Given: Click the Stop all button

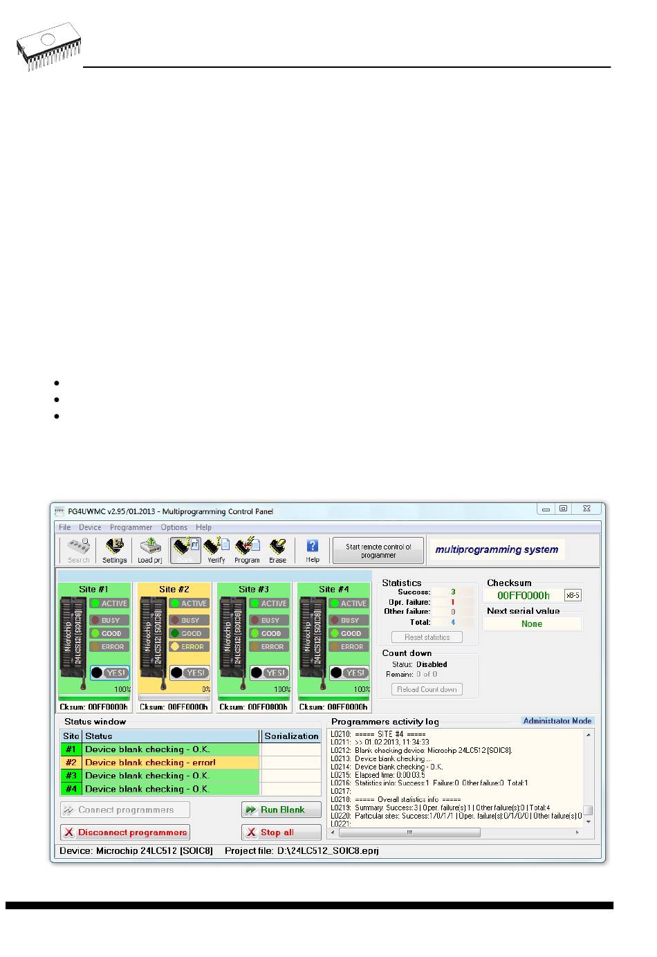Looking at the screenshot, I should pyautogui.click(x=281, y=832).
